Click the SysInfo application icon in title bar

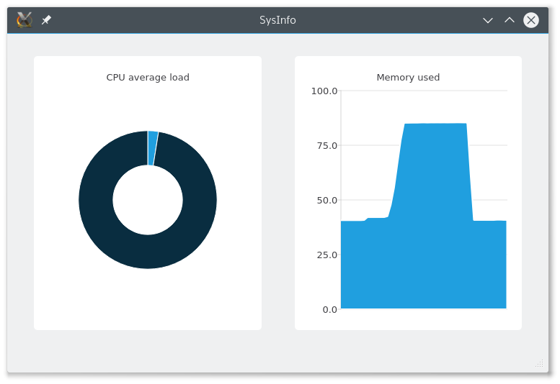[x=25, y=20]
